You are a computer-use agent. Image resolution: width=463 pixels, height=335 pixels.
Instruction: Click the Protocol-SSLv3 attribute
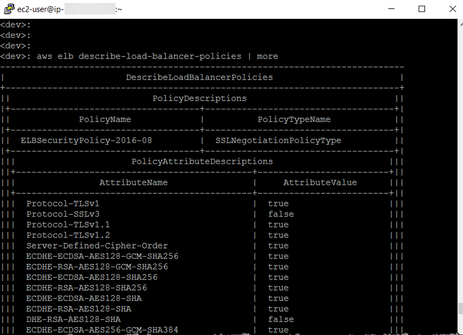coord(63,214)
